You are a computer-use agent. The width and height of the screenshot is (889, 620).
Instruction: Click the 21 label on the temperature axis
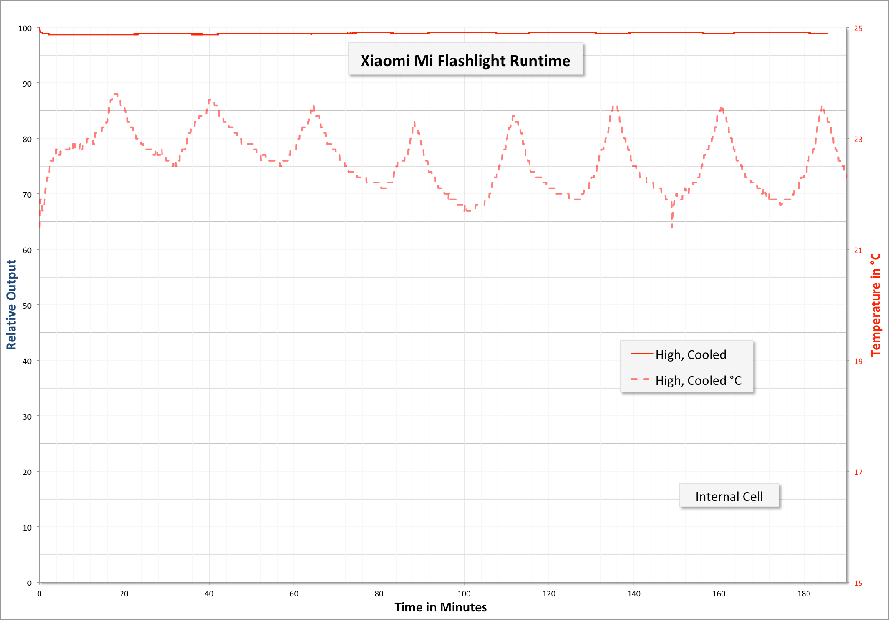(858, 250)
